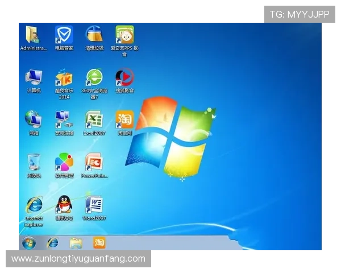Select the Excel2007 desktop shortcut

(x=94, y=119)
